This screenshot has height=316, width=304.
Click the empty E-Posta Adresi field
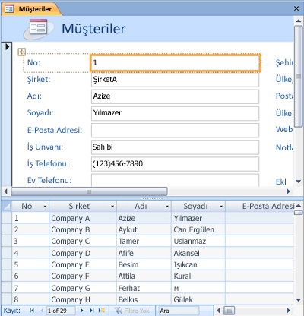pos(175,130)
